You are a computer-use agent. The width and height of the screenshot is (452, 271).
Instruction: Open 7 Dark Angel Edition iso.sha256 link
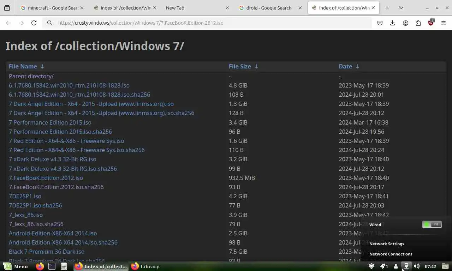101,113
